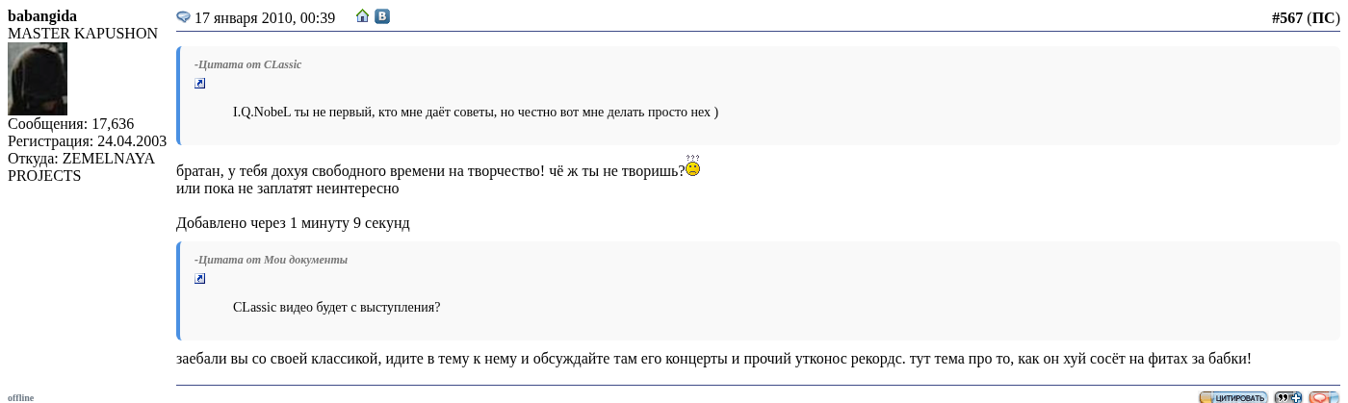Click the 'Добавлено через 1 минуту' text
The image size is (1348, 403).
(x=293, y=223)
